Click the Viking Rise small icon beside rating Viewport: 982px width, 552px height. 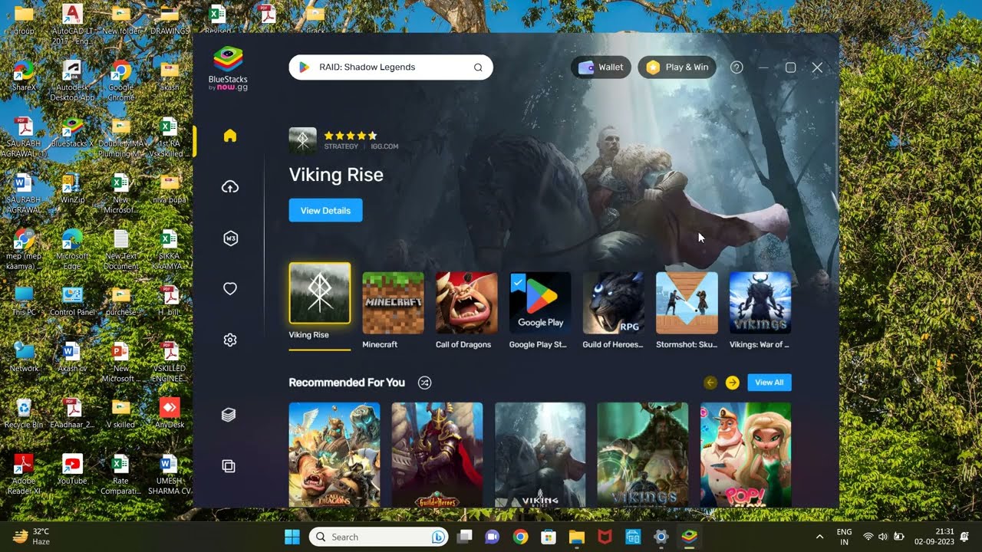click(x=302, y=140)
